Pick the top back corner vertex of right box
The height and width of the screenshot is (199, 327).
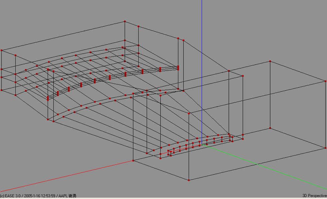coord(270,61)
